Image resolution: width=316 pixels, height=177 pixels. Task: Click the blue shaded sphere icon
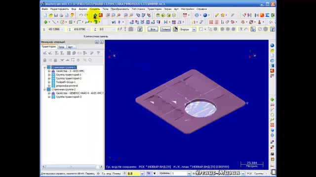click(x=205, y=15)
